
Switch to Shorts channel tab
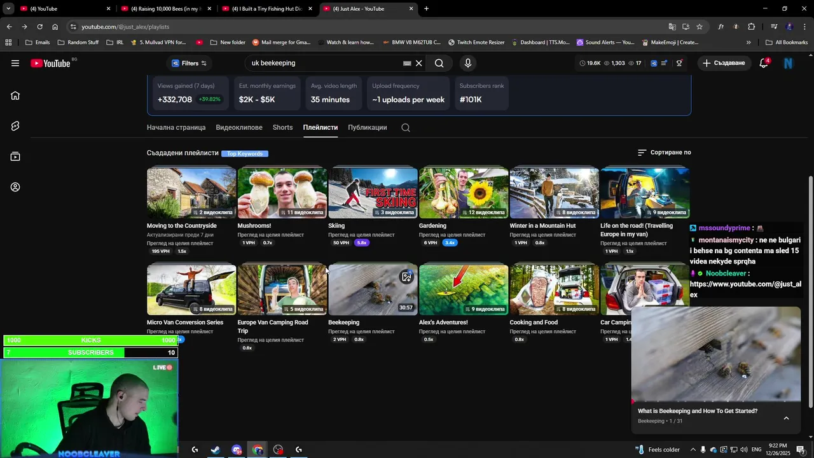coord(282,127)
